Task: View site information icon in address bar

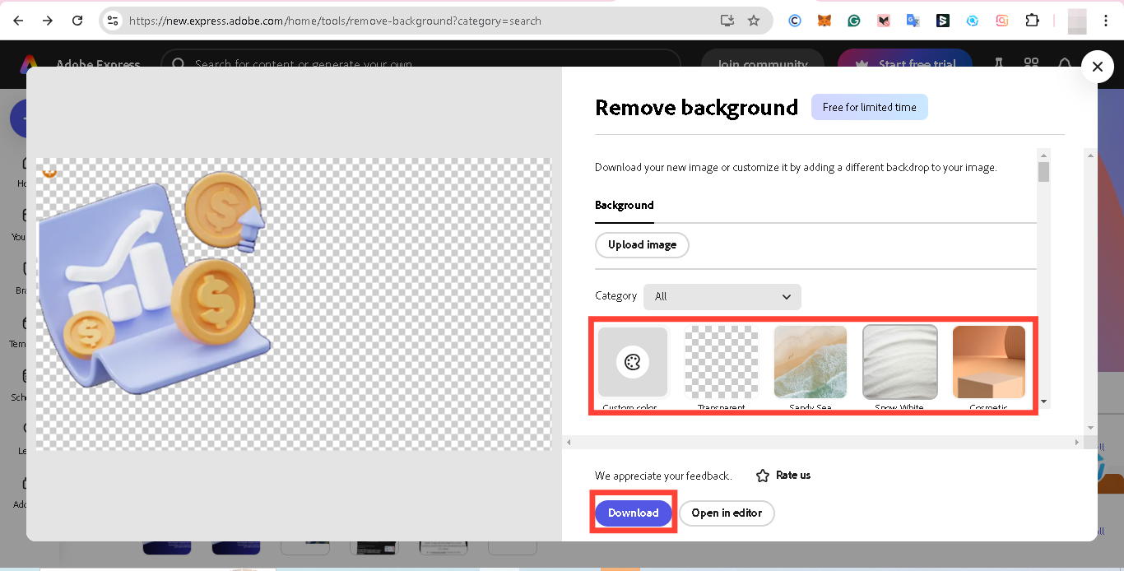Action: (114, 21)
